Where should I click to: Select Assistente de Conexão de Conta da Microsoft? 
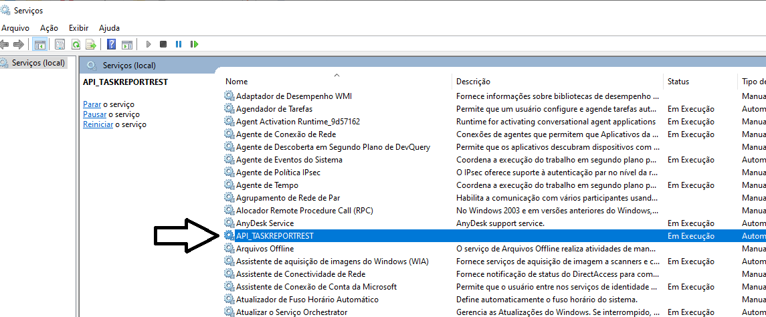click(316, 287)
